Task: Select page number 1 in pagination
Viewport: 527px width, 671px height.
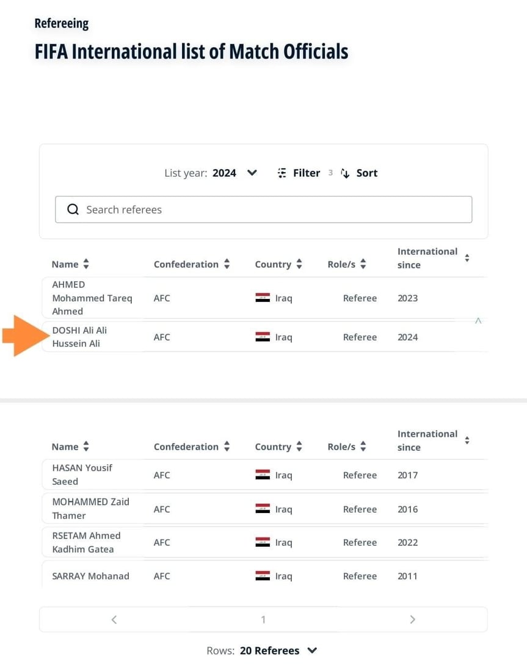Action: [x=263, y=620]
